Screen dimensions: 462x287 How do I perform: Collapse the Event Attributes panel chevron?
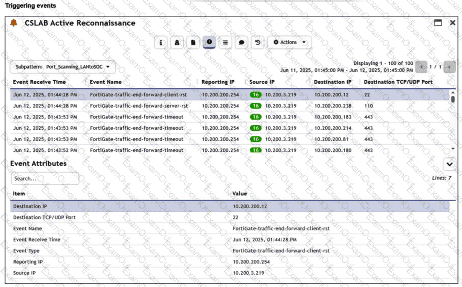(x=449, y=164)
